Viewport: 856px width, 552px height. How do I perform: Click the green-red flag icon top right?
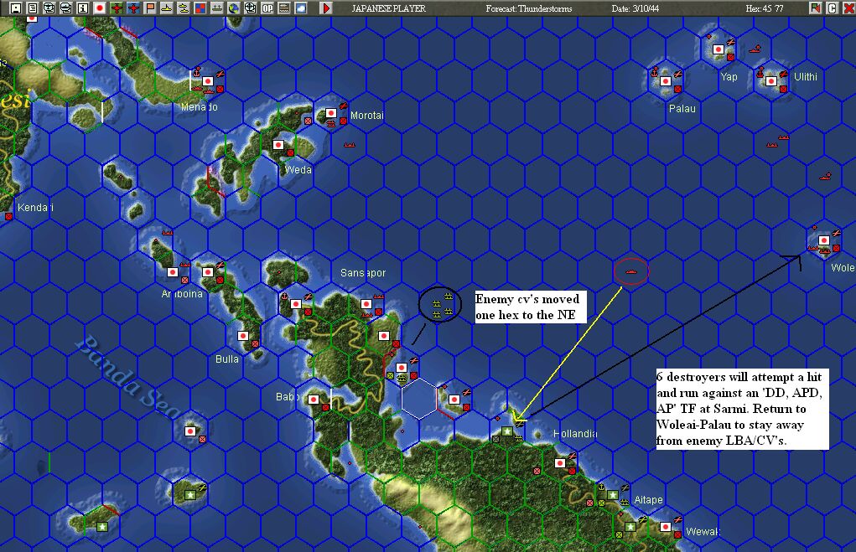(816, 8)
